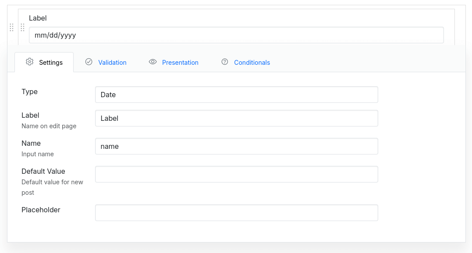Go to the Conditionals tab

(x=252, y=63)
